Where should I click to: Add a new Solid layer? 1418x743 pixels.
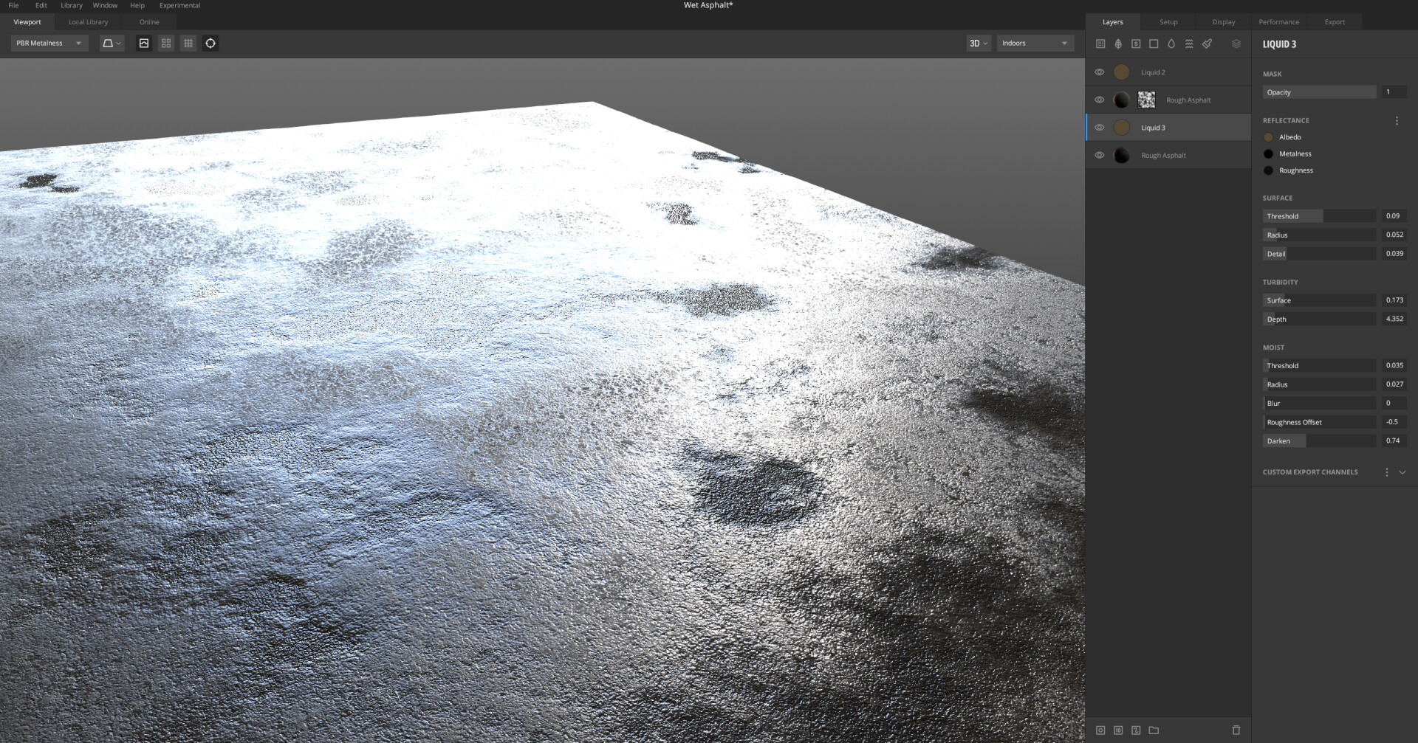coord(1154,44)
